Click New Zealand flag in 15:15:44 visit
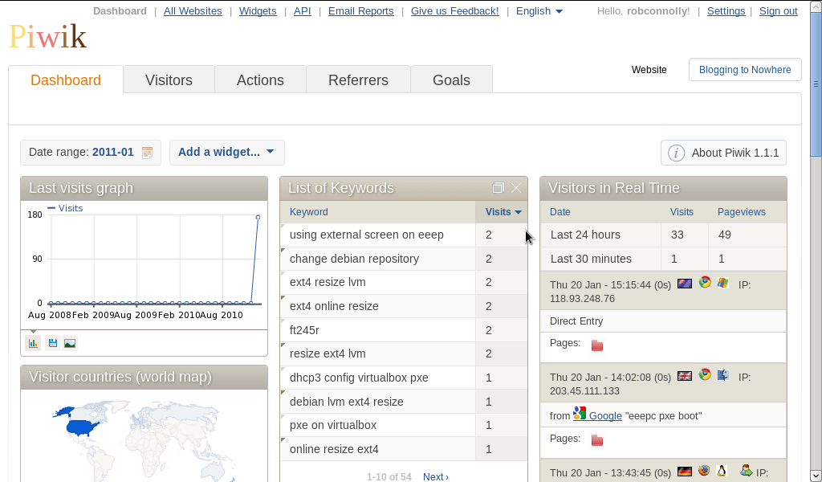Screen dimensions: 822x482 [x=685, y=284]
